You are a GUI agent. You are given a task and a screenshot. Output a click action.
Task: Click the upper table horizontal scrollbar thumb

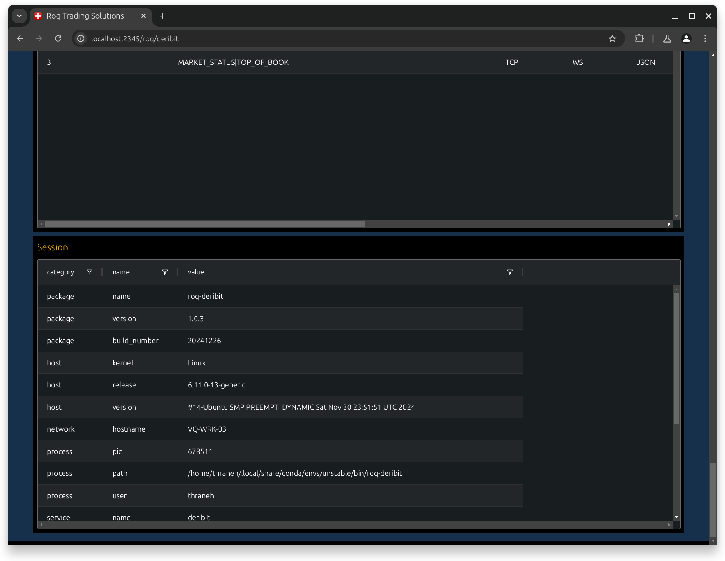click(x=205, y=224)
